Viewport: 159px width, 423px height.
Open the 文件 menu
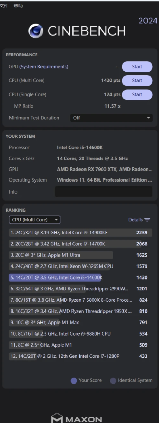[x=4, y=6]
